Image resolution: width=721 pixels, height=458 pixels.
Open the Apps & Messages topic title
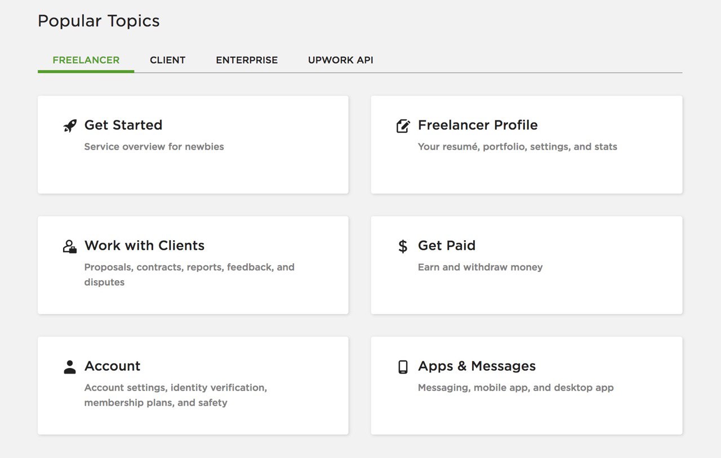point(477,366)
